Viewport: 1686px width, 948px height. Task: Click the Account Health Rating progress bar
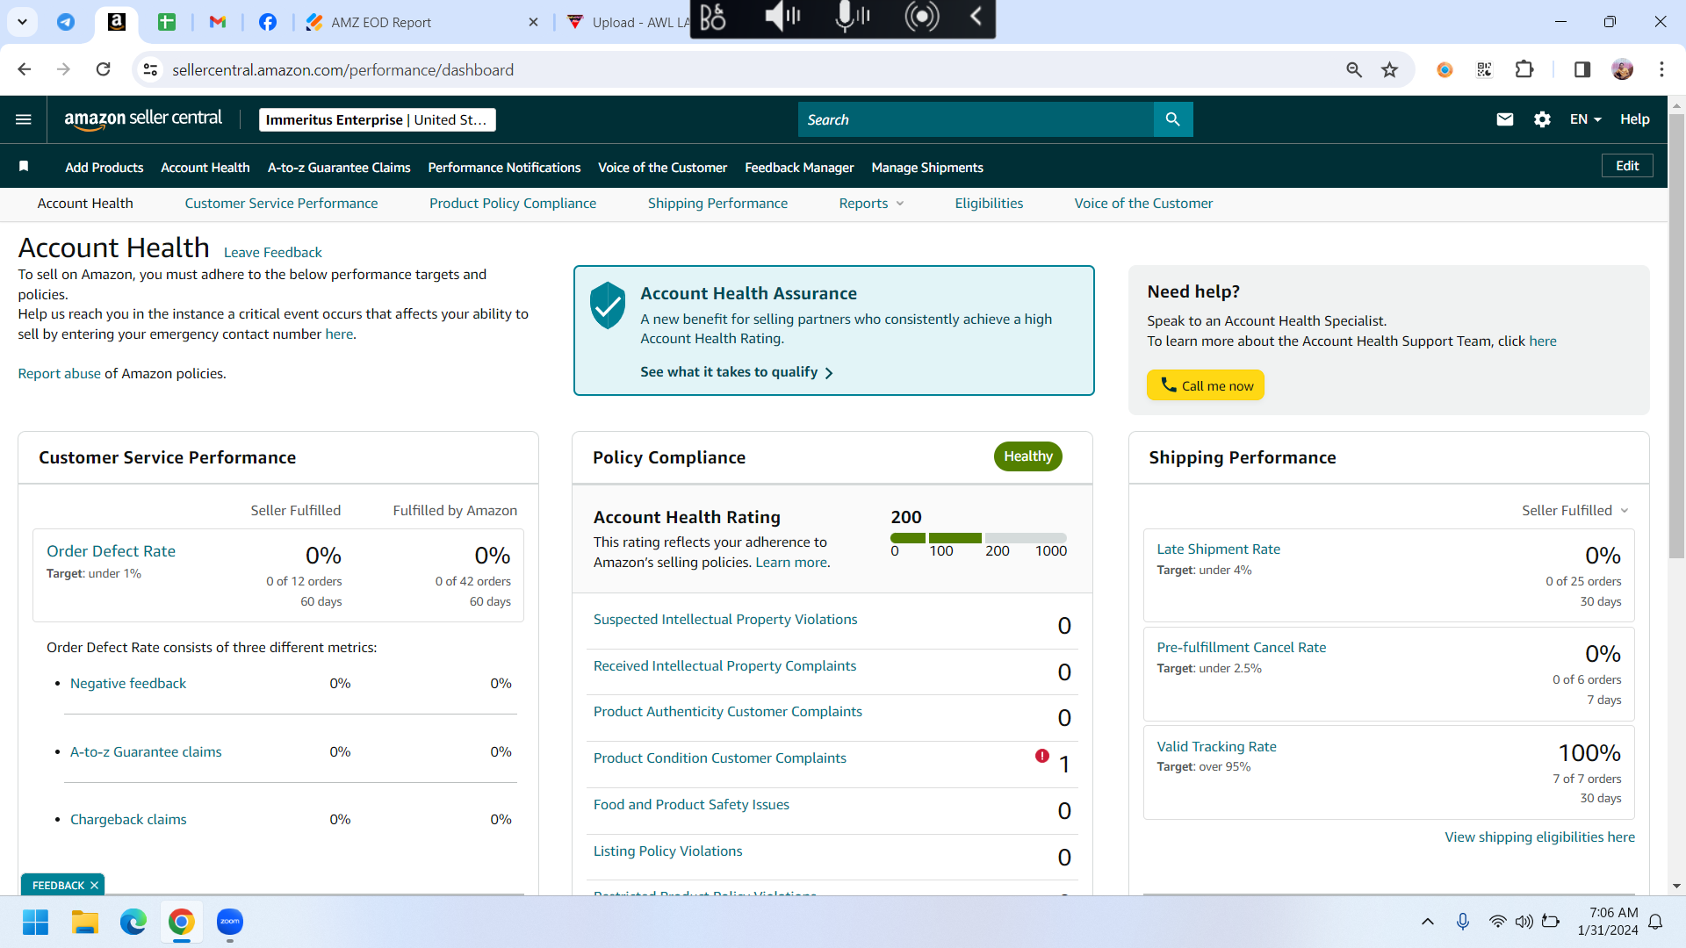tap(978, 538)
